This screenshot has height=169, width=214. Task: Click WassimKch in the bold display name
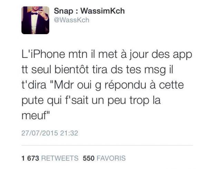pos(103,11)
